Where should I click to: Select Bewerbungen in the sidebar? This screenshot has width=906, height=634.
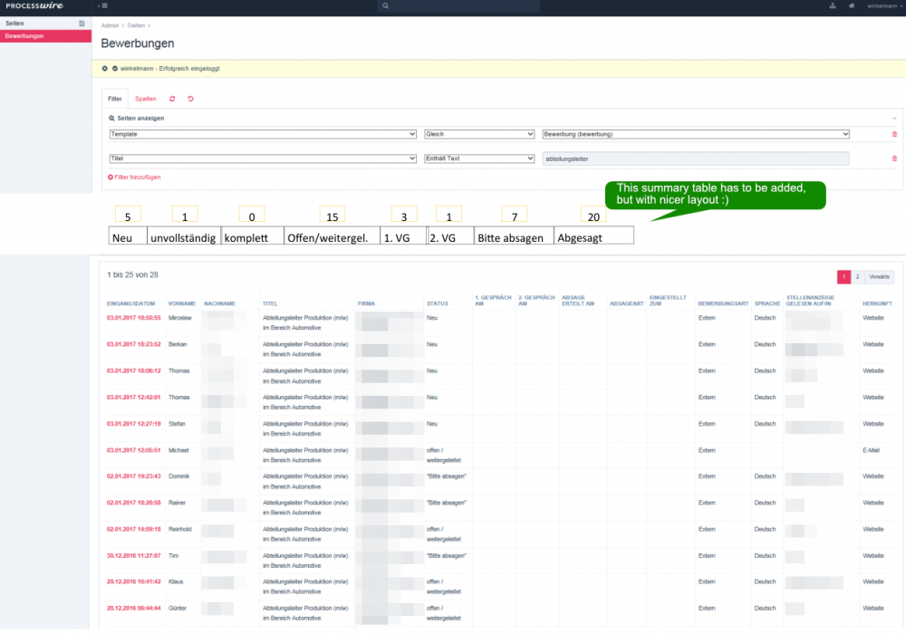(25, 36)
